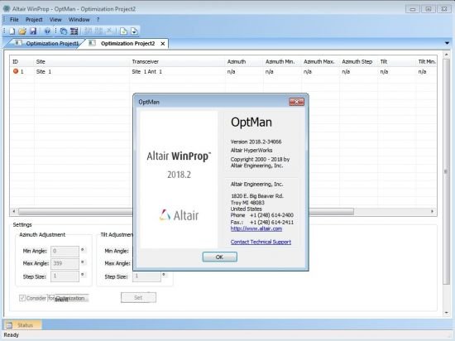
Task: Click the horizontal scrollbar left arrow
Action: [13, 211]
